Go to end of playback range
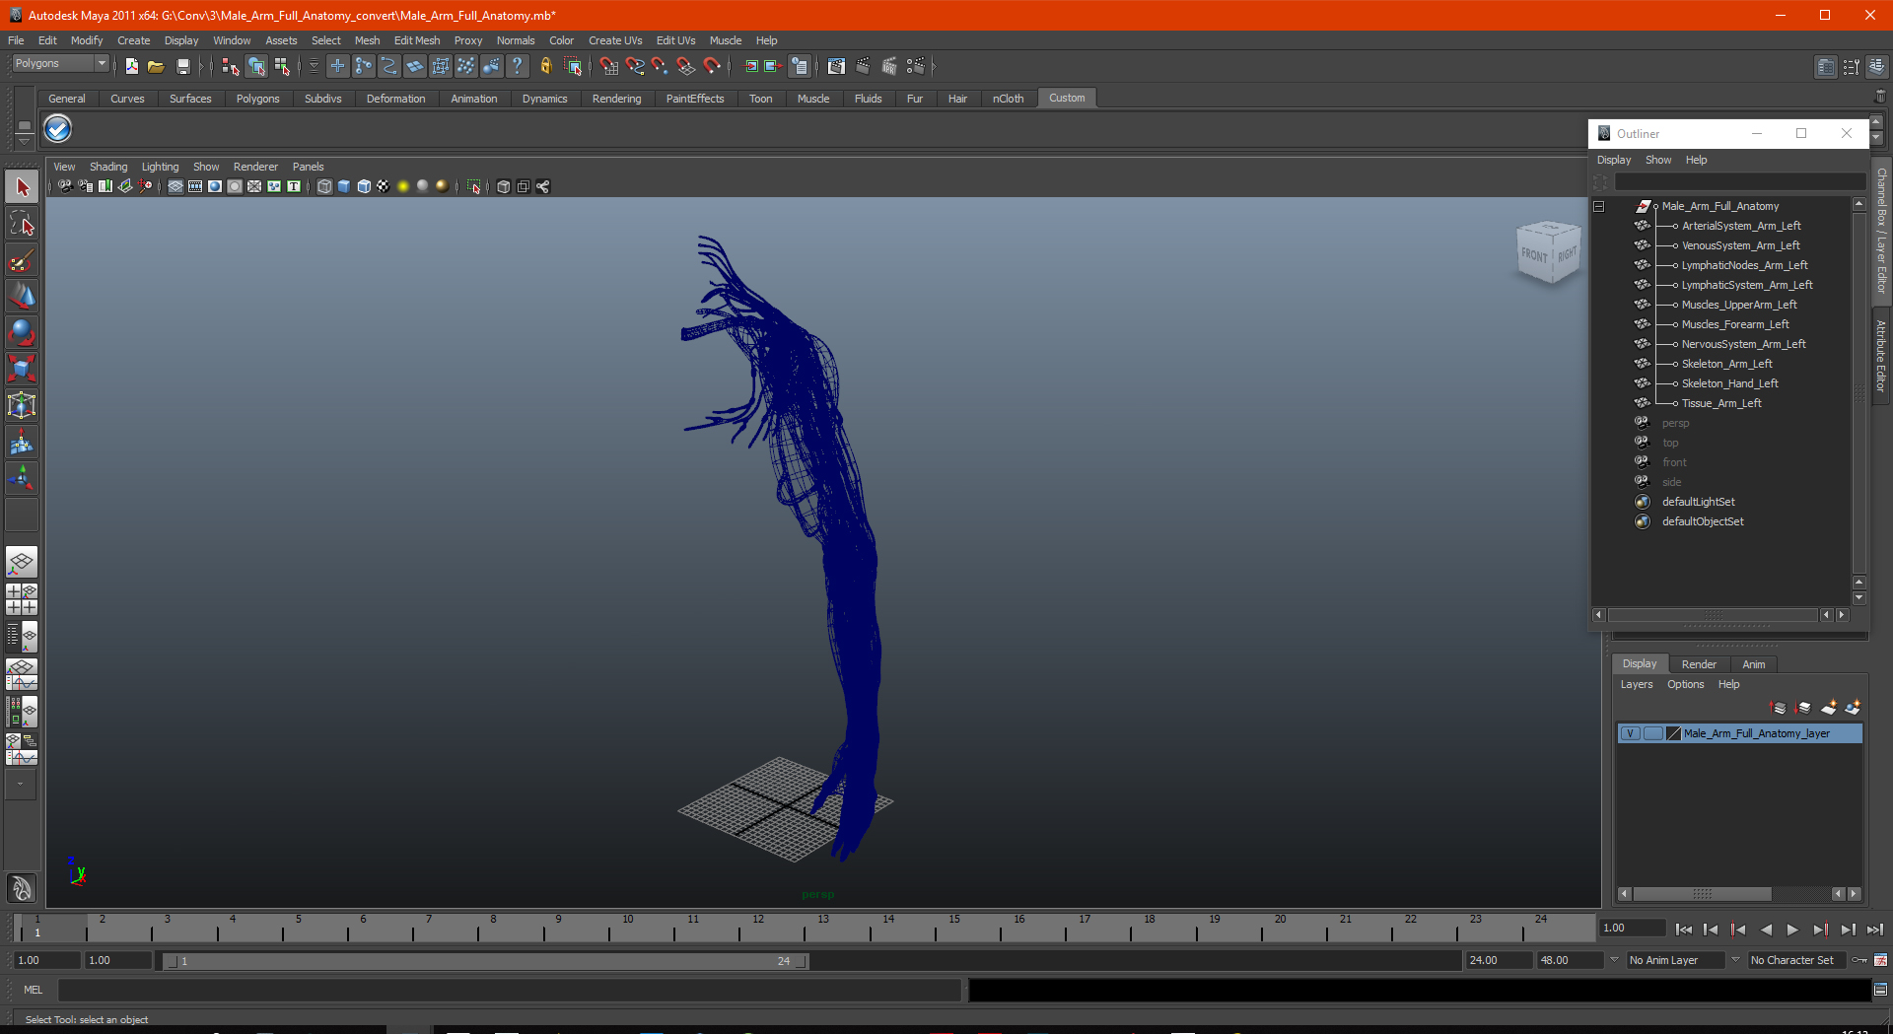 point(1874,930)
